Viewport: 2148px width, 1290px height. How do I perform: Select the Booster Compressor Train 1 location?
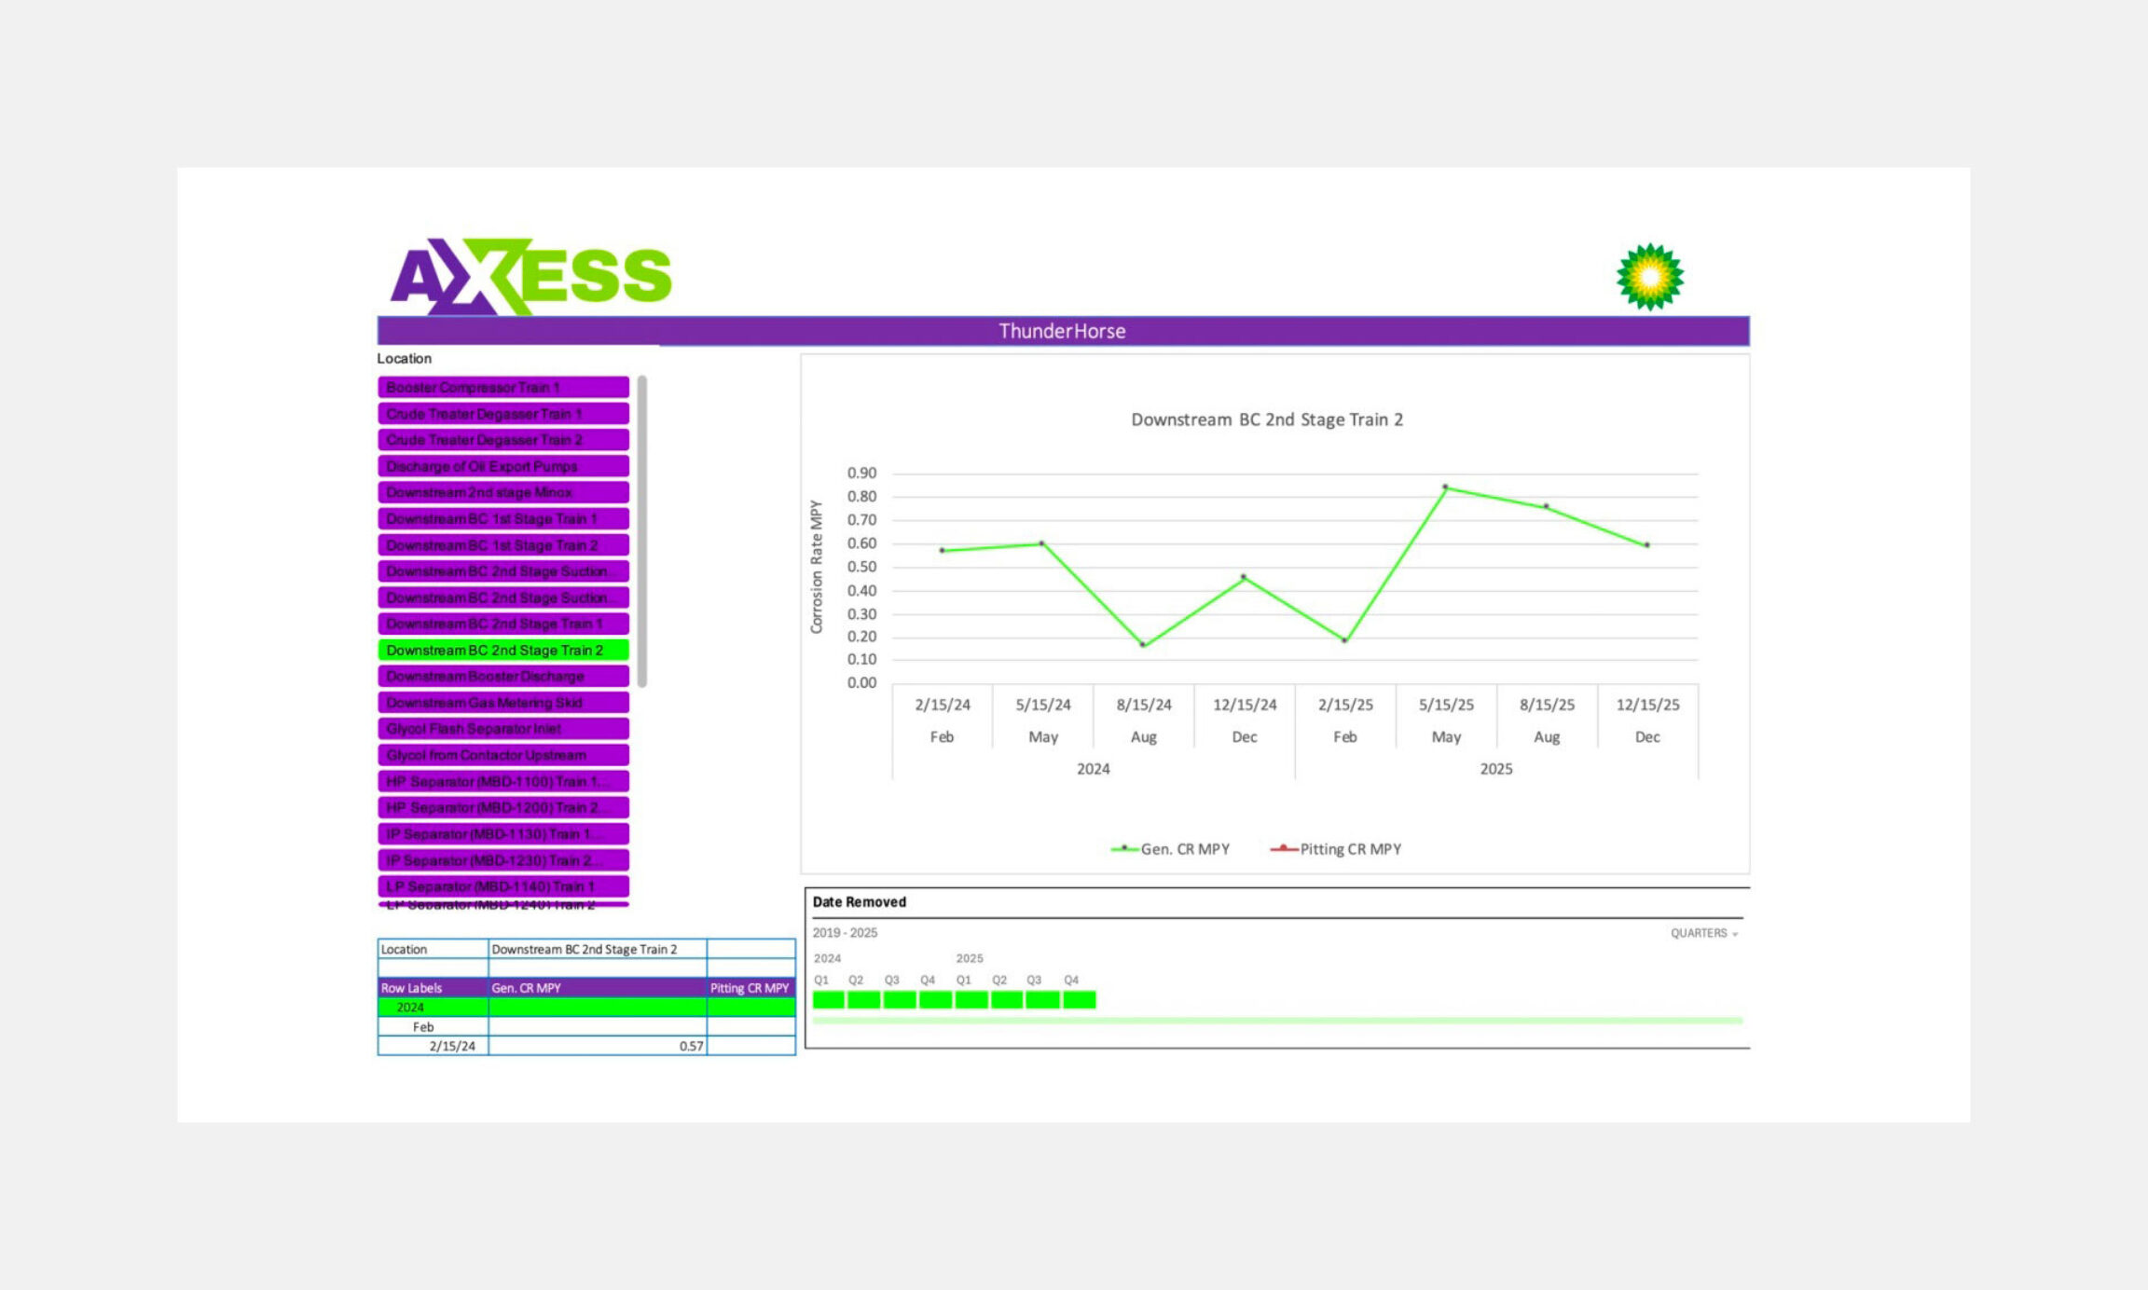point(503,388)
